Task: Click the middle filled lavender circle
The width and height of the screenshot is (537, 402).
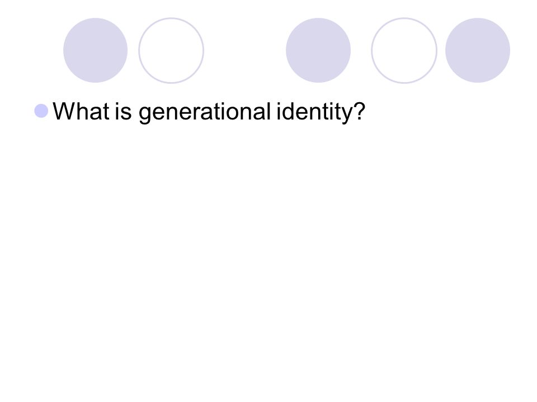Action: (318, 50)
